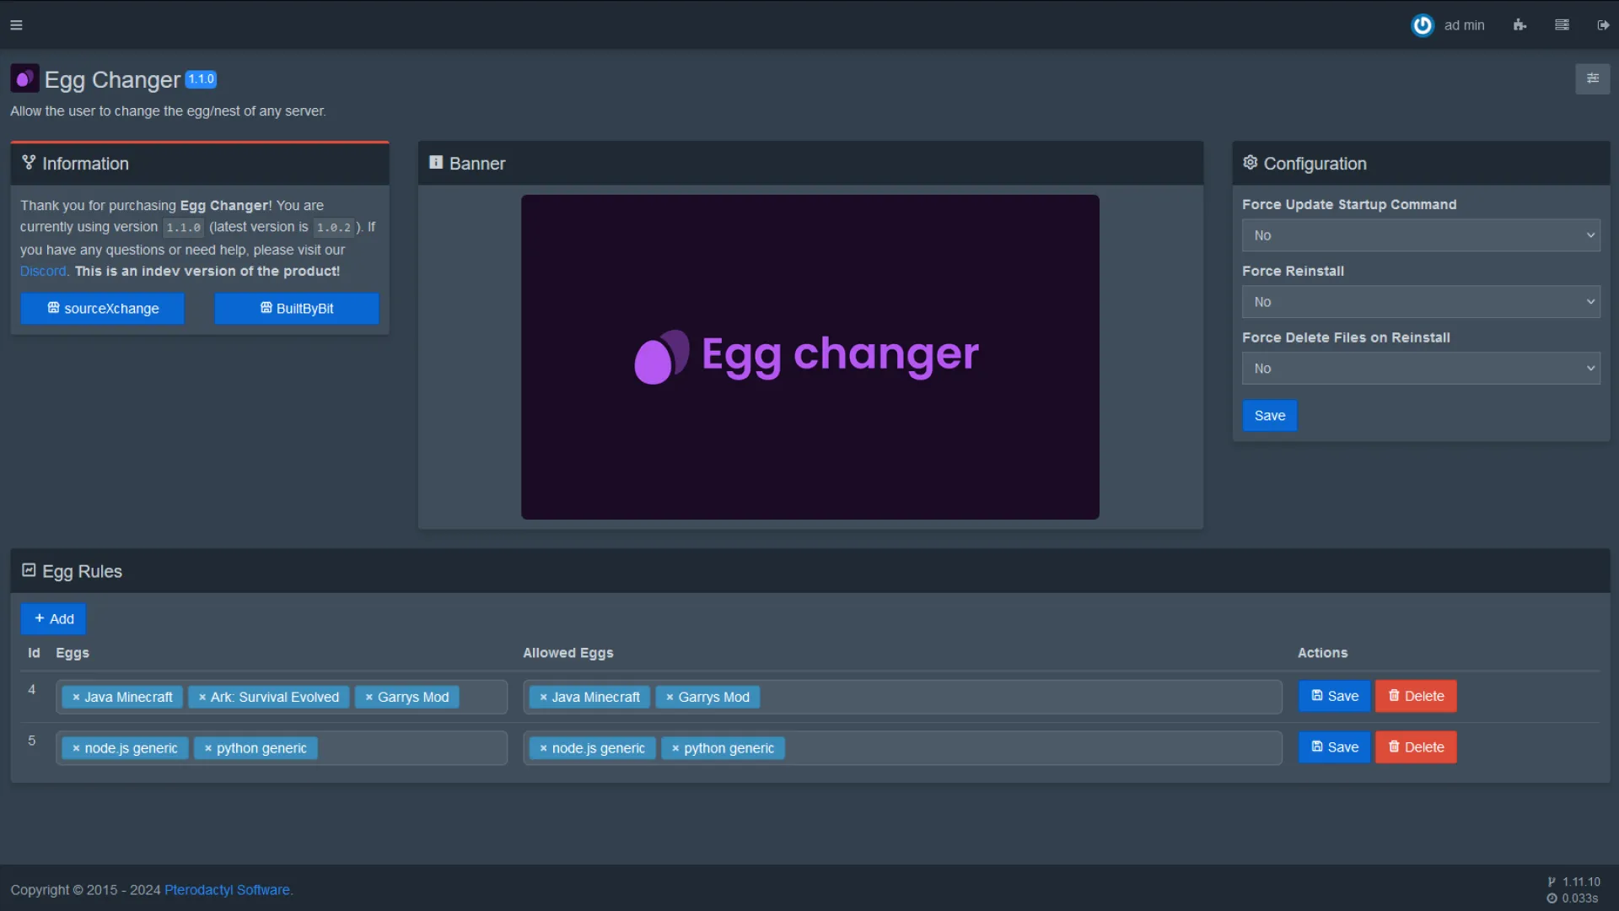The image size is (1619, 911).
Task: Click the Allowed Eggs field for rule 4
Action: click(1012, 698)
